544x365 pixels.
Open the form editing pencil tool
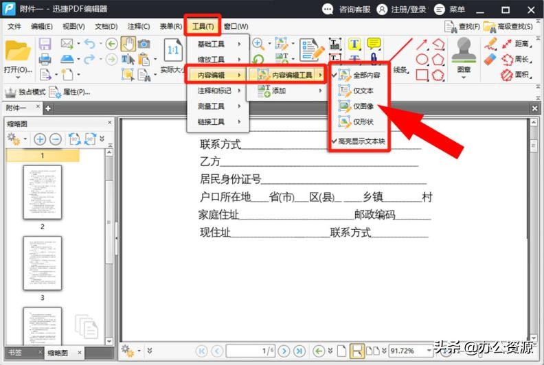coord(312,50)
